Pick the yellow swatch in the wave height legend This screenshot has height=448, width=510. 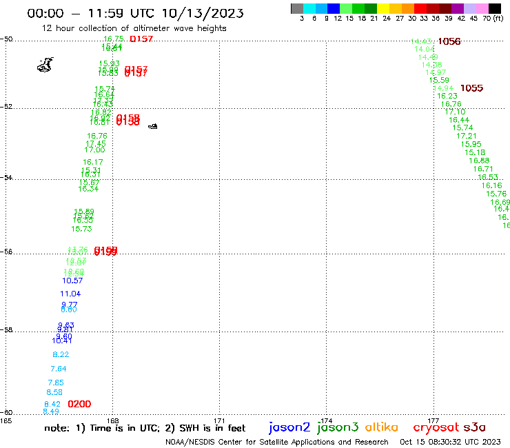pos(383,8)
